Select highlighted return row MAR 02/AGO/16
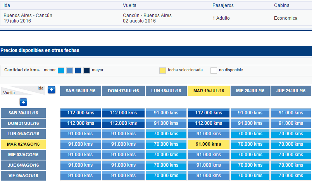Viewport: 312px width, 181px height. 23,145
